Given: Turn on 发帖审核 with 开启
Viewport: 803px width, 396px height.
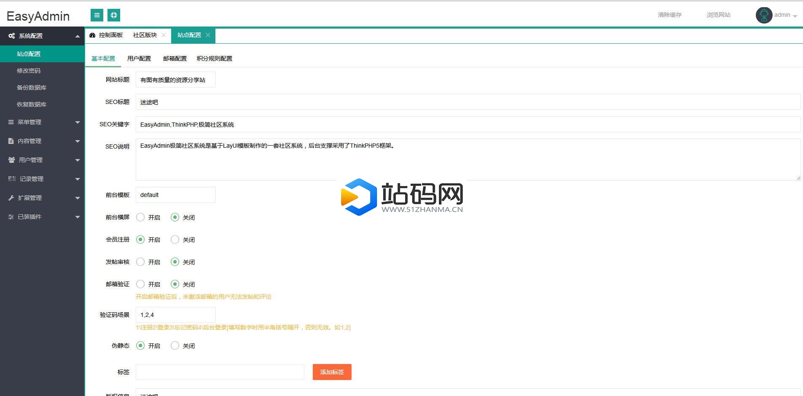Looking at the screenshot, I should pos(140,262).
